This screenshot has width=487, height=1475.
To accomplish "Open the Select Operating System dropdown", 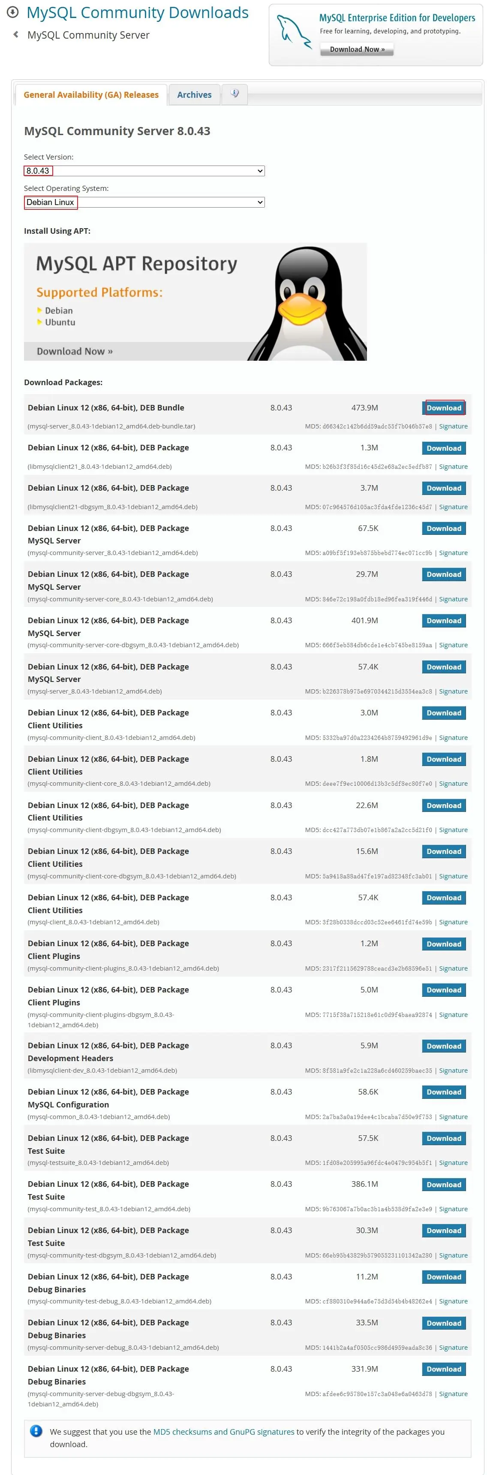I will click(x=144, y=202).
